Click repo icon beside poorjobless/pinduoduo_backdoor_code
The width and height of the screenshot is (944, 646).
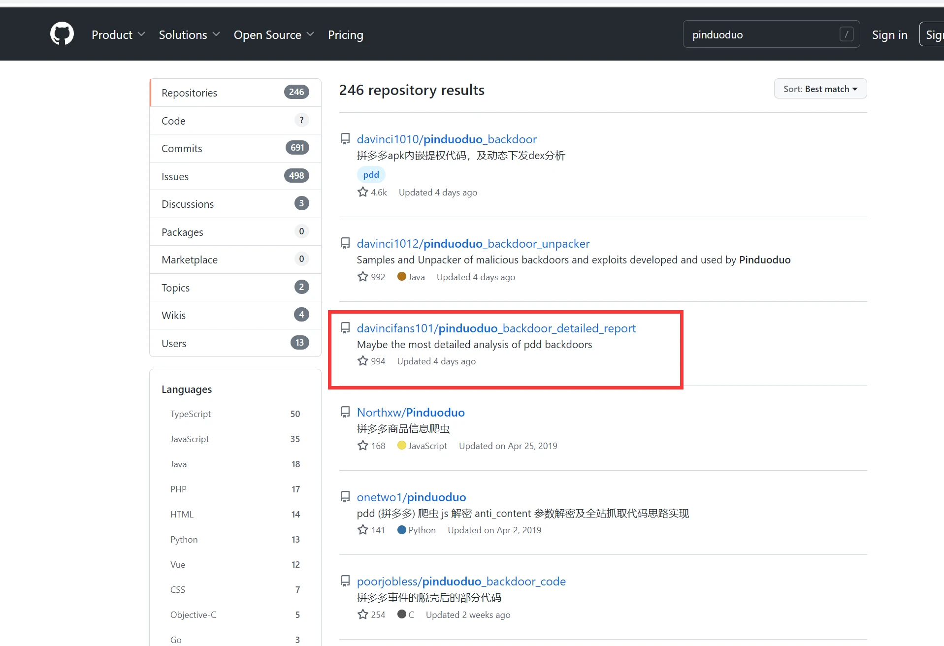tap(345, 581)
